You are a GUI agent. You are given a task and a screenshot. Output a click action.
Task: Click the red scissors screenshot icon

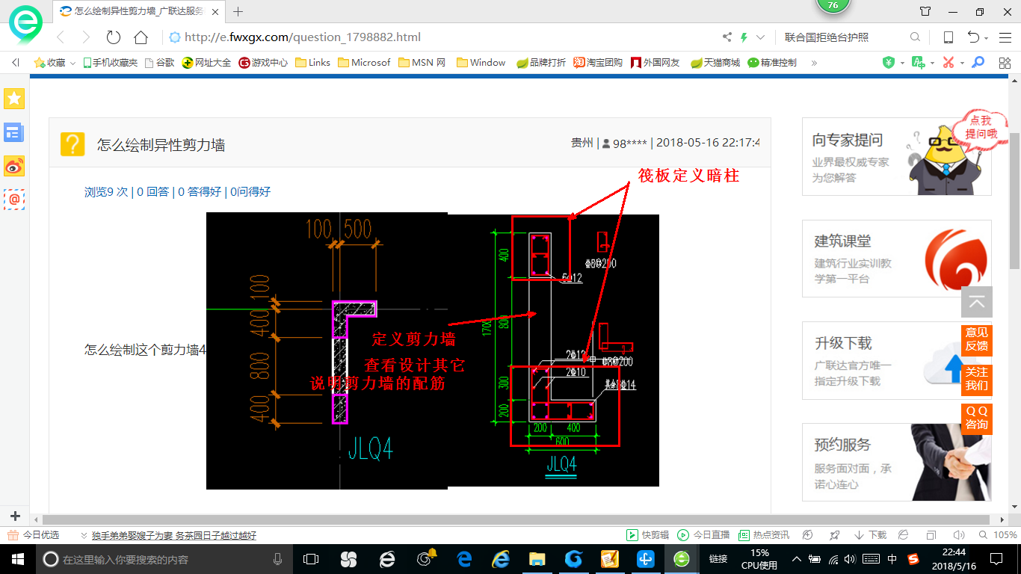point(948,63)
